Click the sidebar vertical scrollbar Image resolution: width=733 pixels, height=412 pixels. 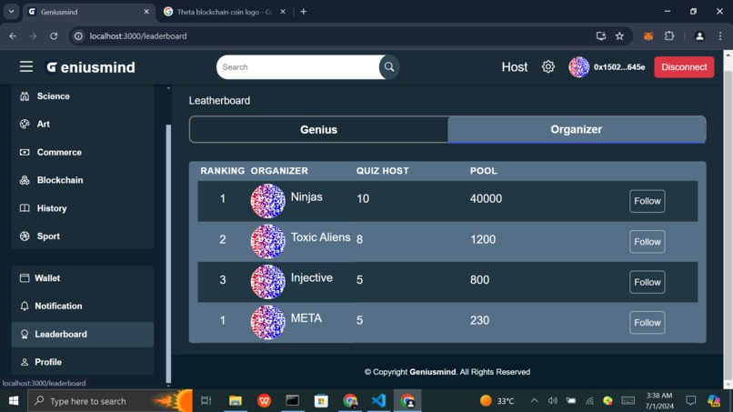[168, 253]
